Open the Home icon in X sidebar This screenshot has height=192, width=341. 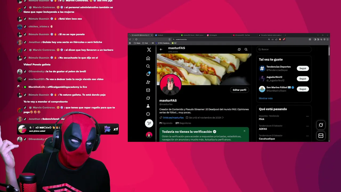(x=148, y=58)
